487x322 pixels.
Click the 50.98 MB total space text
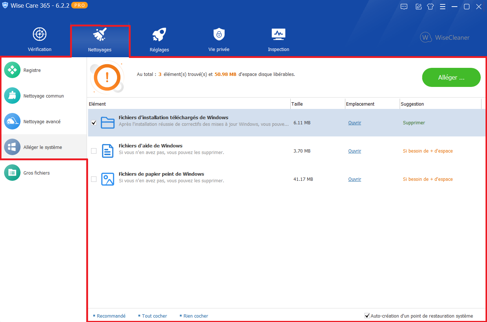coord(225,74)
